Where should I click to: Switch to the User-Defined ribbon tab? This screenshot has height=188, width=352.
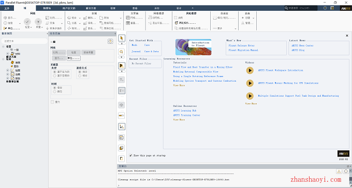pyautogui.click(x=69, y=8)
